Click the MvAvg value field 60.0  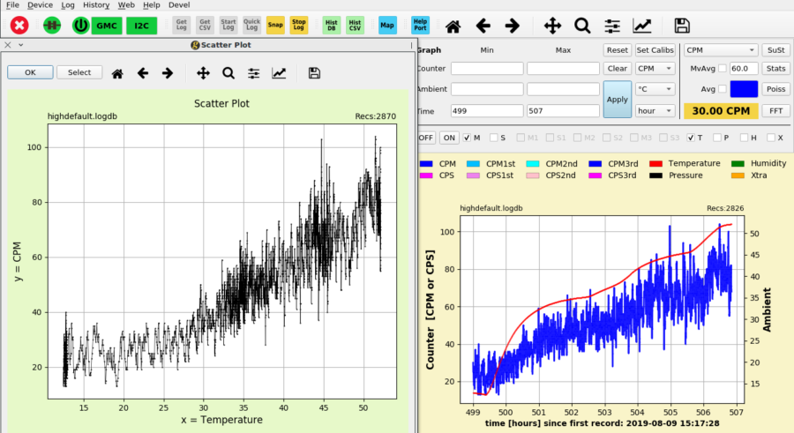(744, 69)
